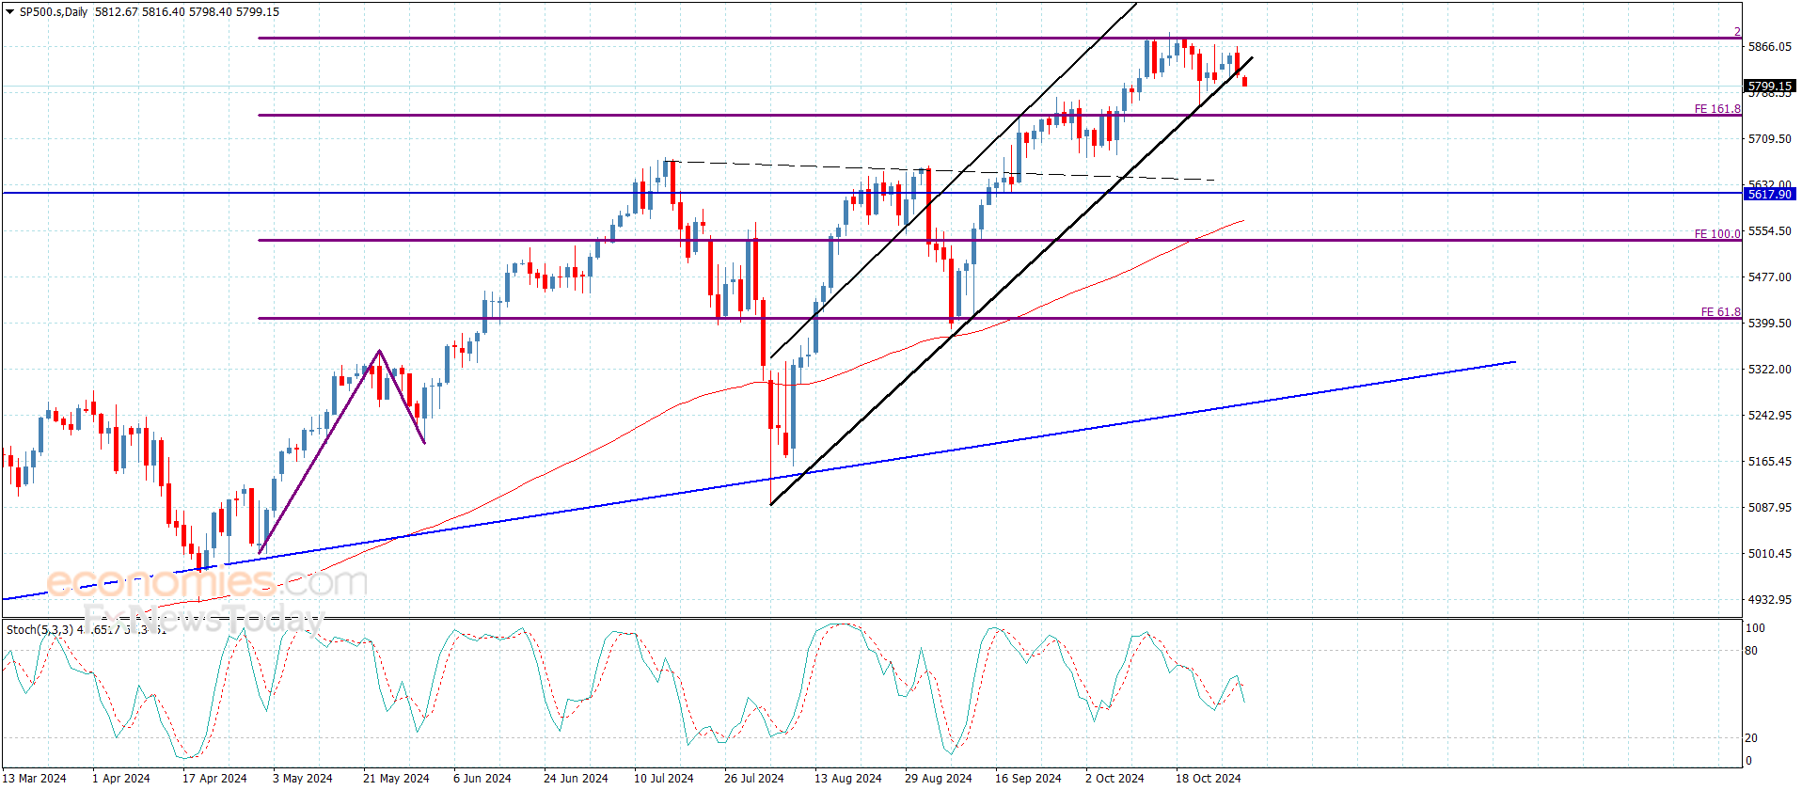Screen dimensions: 1802x790
Task: Click price axis value 5866.05
Action: point(1769,46)
